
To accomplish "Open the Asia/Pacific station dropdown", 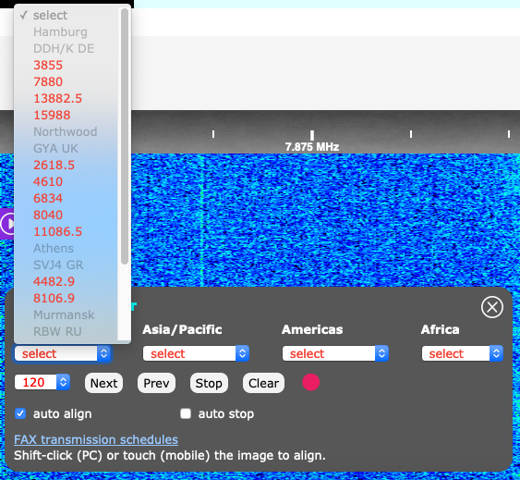I will (x=196, y=353).
